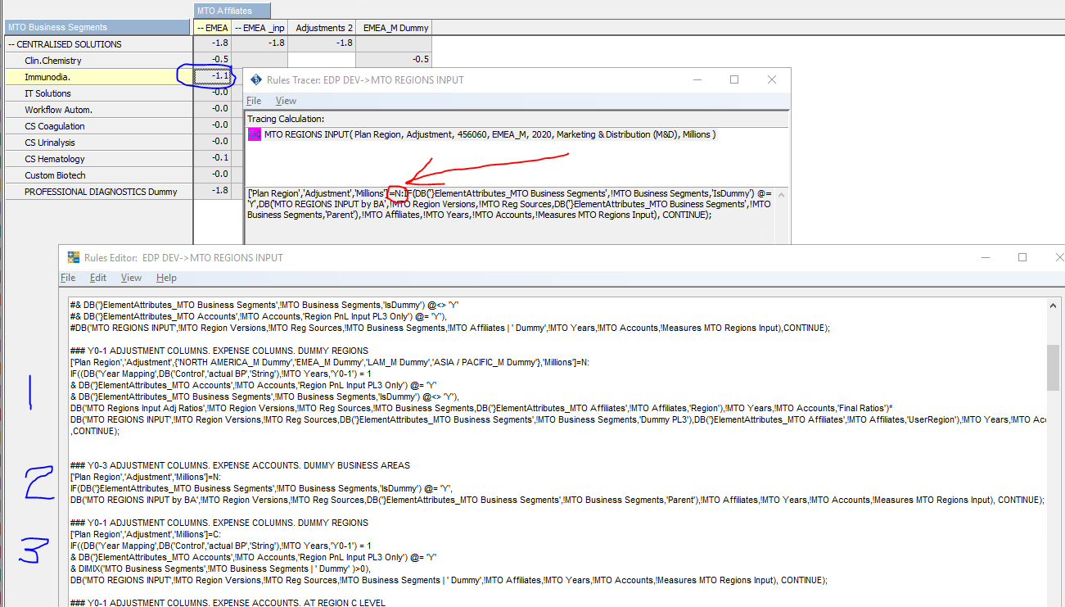Image resolution: width=1065 pixels, height=607 pixels.
Task: Click the line containing DIMIX('MTO Business Segments'
Action: pyautogui.click(x=220, y=568)
